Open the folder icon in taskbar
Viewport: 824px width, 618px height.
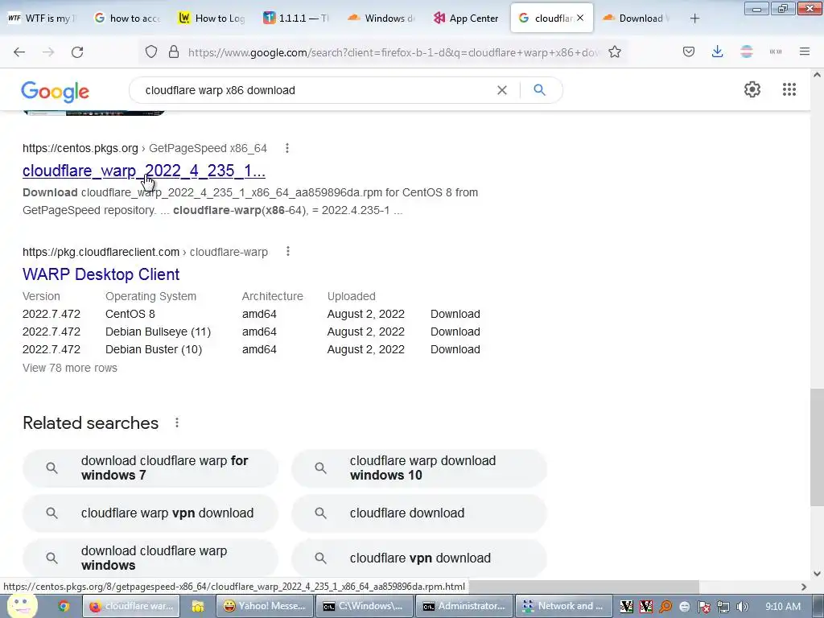tap(198, 606)
